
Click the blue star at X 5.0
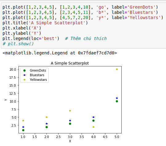coord(117,98)
